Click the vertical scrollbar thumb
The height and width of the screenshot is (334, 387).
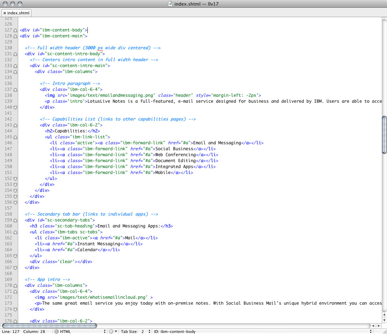(x=384, y=135)
